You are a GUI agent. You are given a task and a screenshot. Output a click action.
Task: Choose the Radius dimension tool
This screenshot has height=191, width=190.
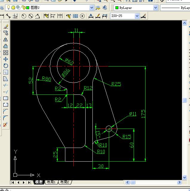pos(24,16)
